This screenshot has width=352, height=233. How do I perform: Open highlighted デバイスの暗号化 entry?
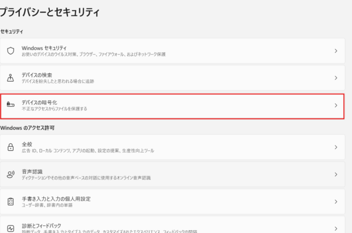(172, 106)
